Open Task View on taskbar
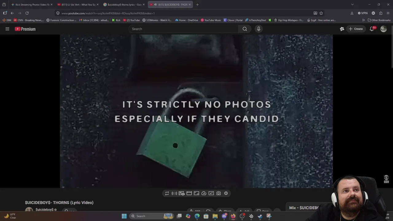This screenshot has width=393, height=221. tap(179, 216)
